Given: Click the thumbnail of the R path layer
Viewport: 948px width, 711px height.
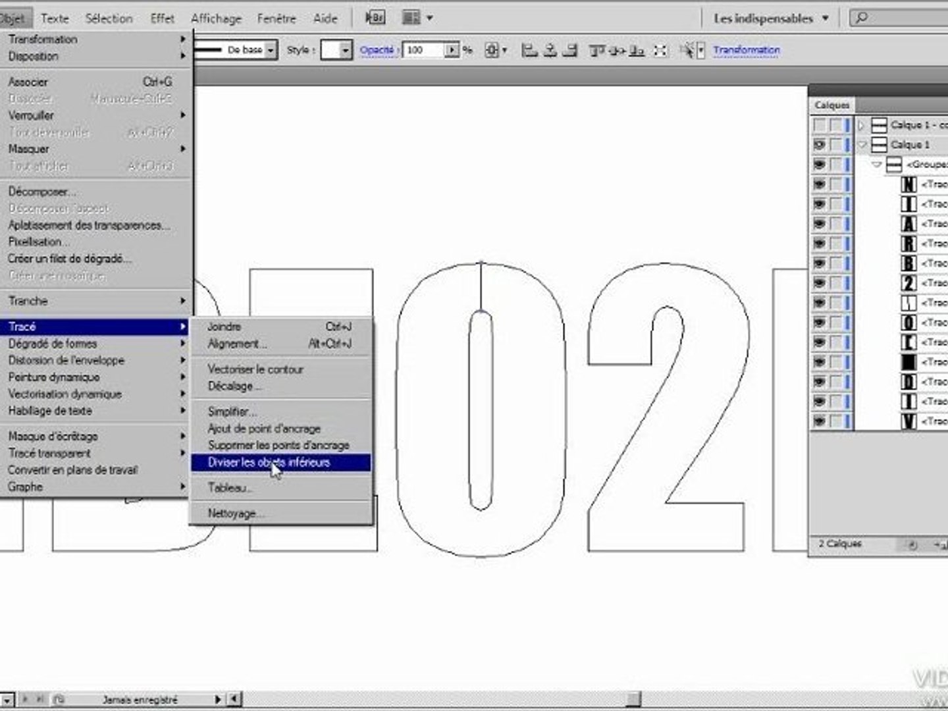Looking at the screenshot, I should point(908,244).
